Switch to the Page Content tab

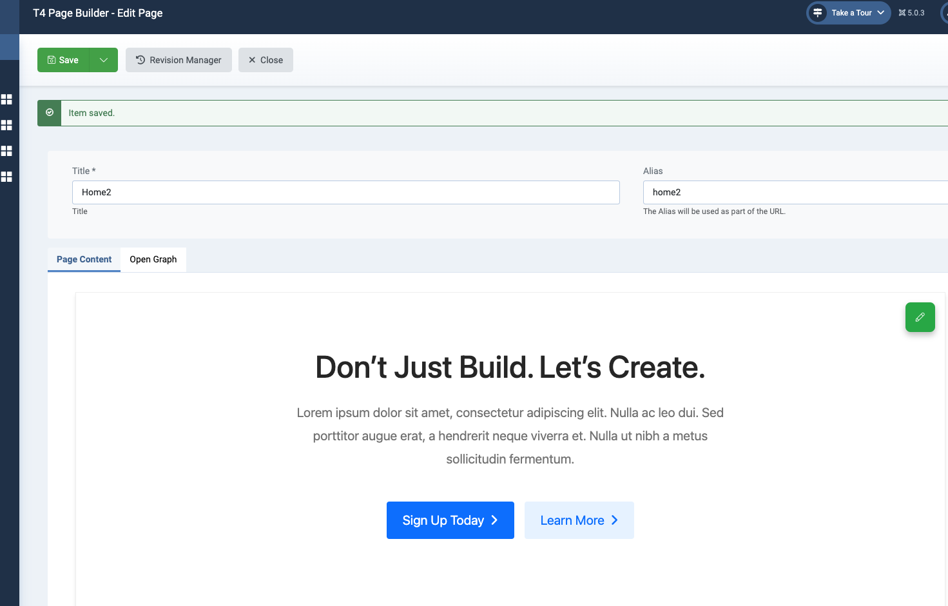(x=84, y=259)
